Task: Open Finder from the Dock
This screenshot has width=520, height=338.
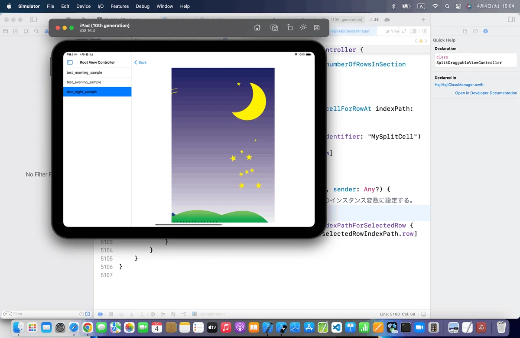Action: tap(18, 327)
